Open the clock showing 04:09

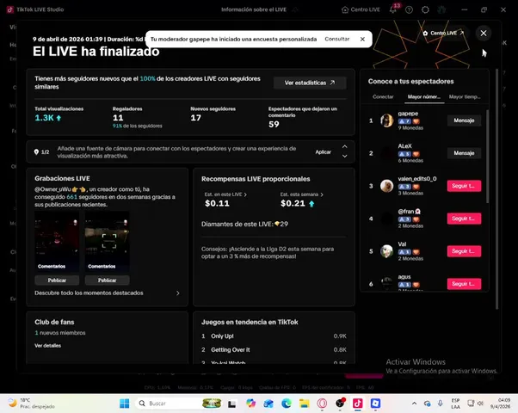pos(501,404)
